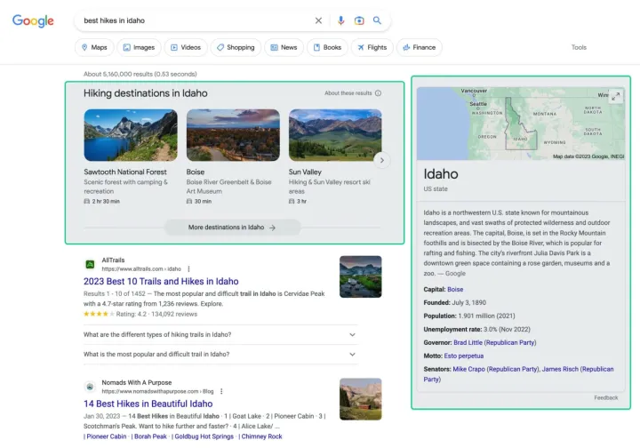Open 14 Best Hikes in Beautiful Idaho link
This screenshot has width=640, height=448.
point(148,404)
